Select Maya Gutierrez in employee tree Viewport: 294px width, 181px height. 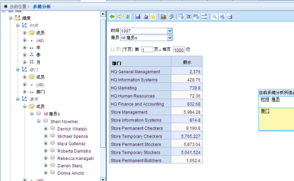(x=72, y=144)
